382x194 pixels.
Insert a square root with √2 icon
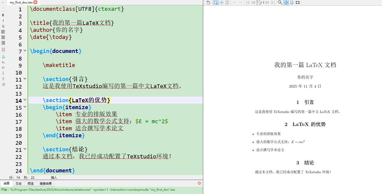[x=3, y=85]
